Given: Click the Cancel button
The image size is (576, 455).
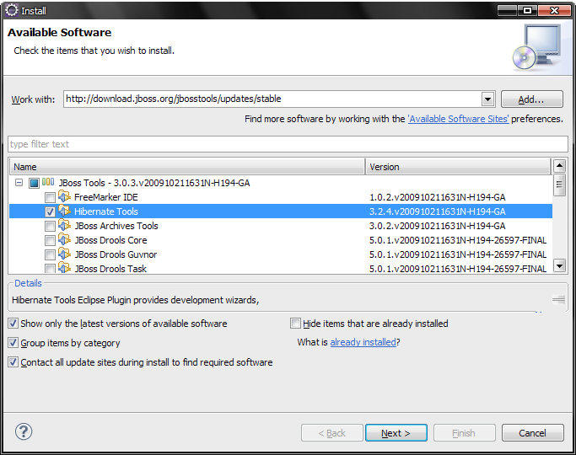Looking at the screenshot, I should [x=533, y=433].
